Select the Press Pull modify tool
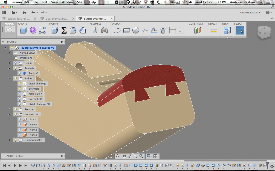 [x=55, y=30]
